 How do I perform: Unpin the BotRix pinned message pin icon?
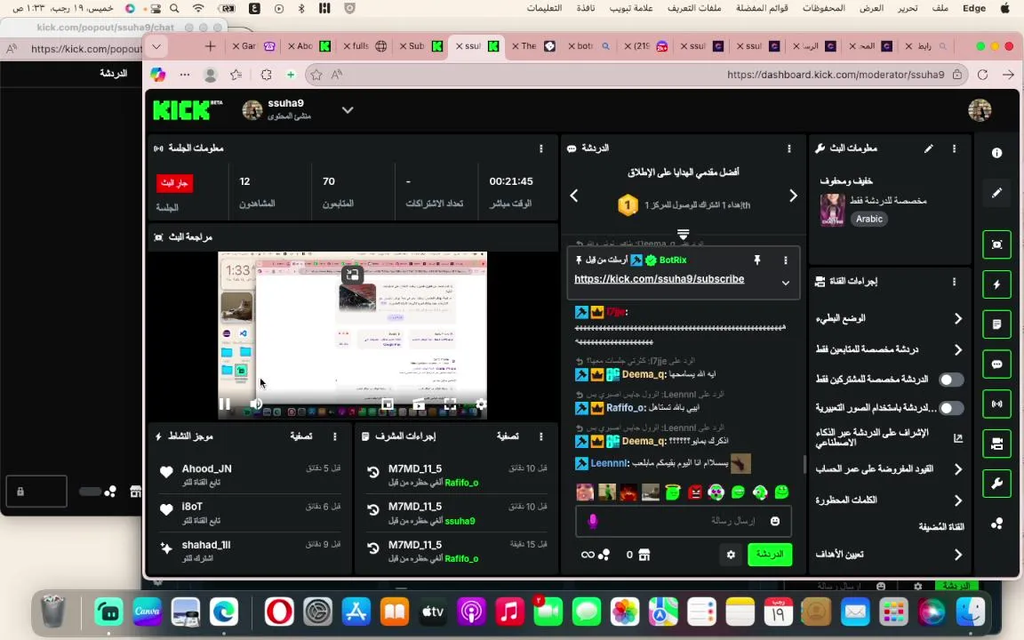[757, 260]
